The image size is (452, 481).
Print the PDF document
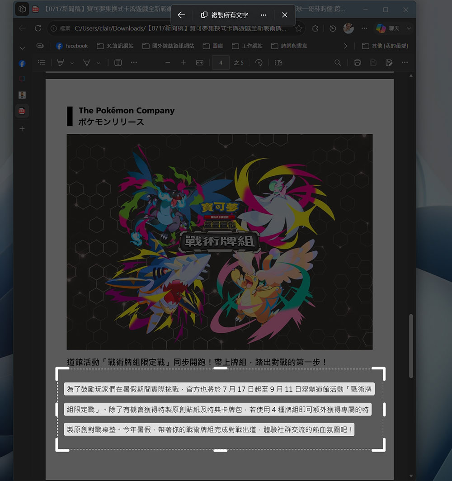357,62
